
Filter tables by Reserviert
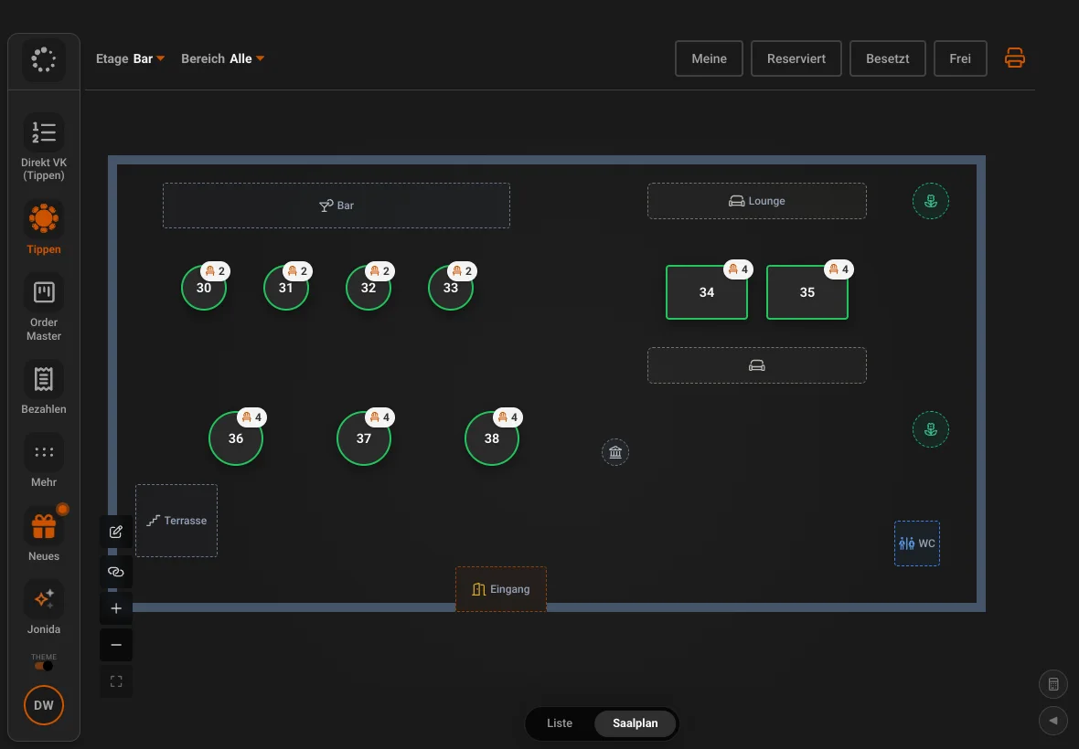click(x=796, y=58)
